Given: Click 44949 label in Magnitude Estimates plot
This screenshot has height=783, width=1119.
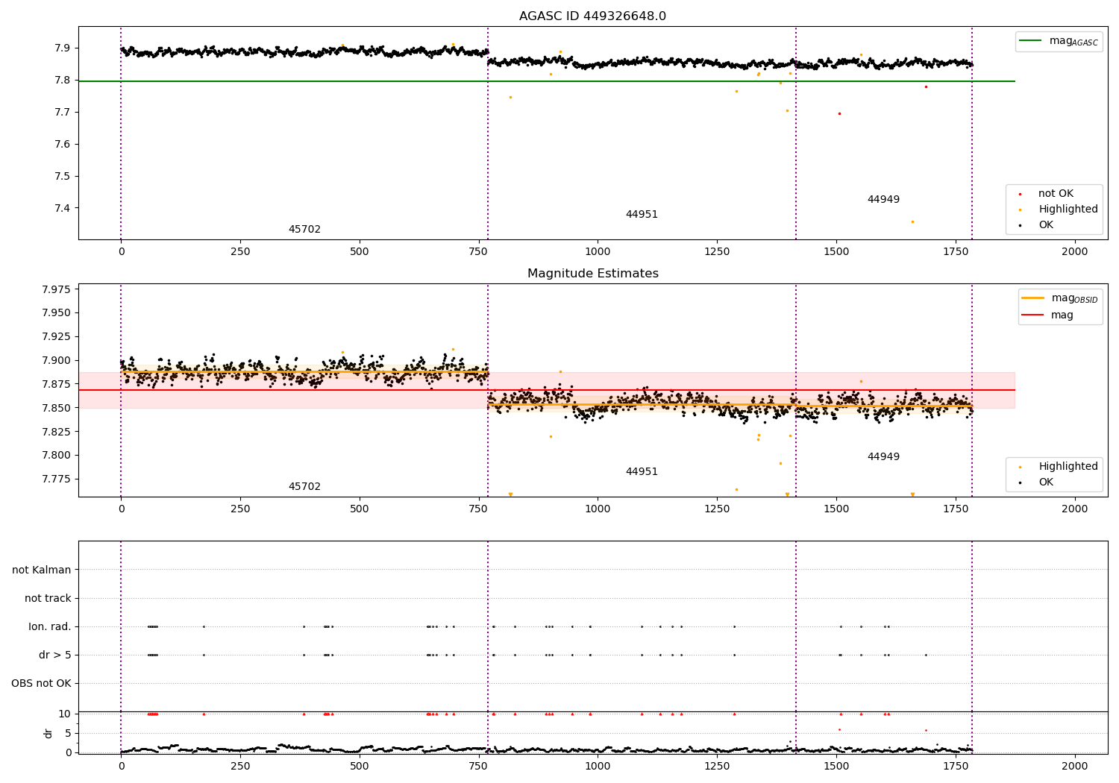Looking at the screenshot, I should (x=883, y=457).
